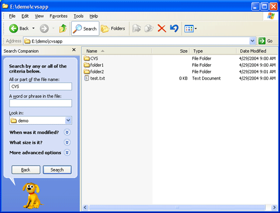Expand When was it modified section
This screenshot has height=213, width=280.
tap(67, 132)
